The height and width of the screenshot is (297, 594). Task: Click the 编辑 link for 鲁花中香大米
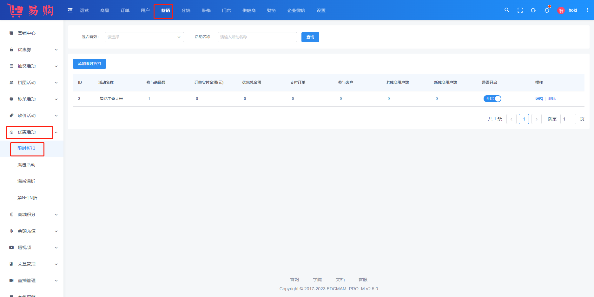539,99
